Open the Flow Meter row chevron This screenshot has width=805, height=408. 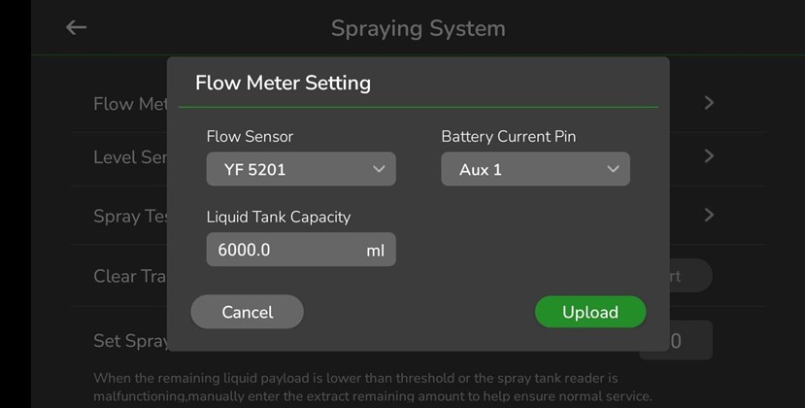(x=709, y=103)
